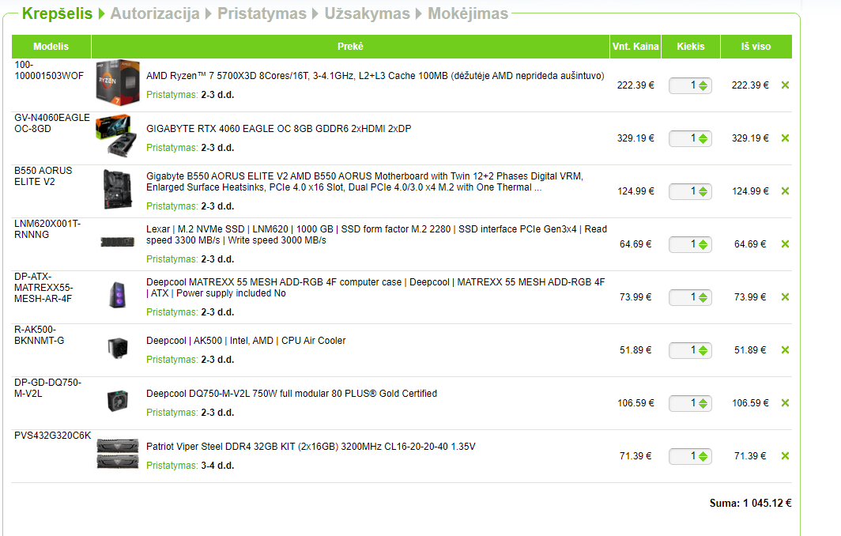Click delivery time 3-4 d.d. for Patriot RAM
The height and width of the screenshot is (536, 841).
[x=218, y=466]
